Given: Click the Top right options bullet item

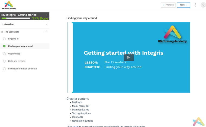Looking at the screenshot, I should (x=81, y=113).
